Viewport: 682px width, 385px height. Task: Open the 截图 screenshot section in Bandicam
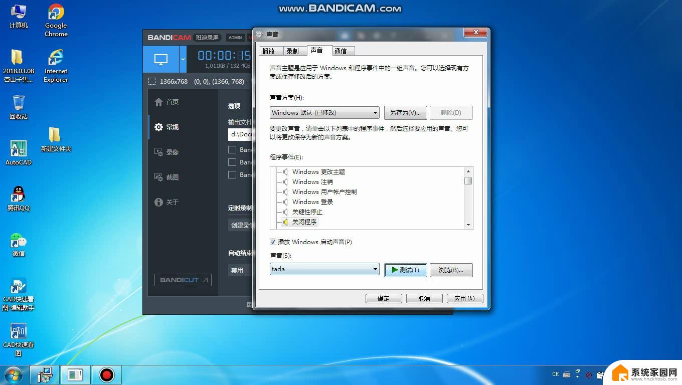pos(167,177)
